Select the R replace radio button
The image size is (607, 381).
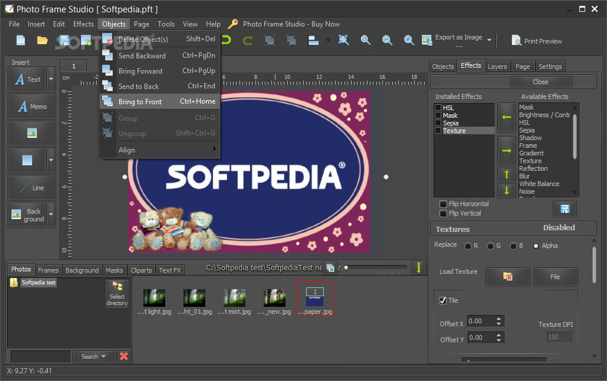tap(468, 246)
